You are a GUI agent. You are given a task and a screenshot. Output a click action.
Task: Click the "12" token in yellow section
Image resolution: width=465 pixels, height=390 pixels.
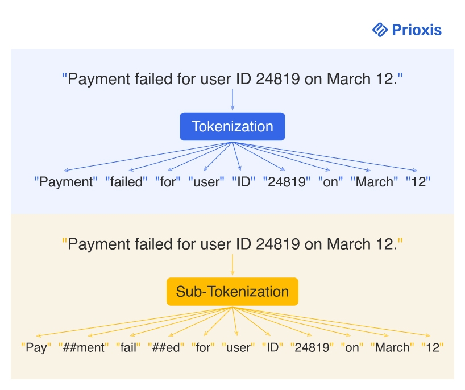[432, 348]
